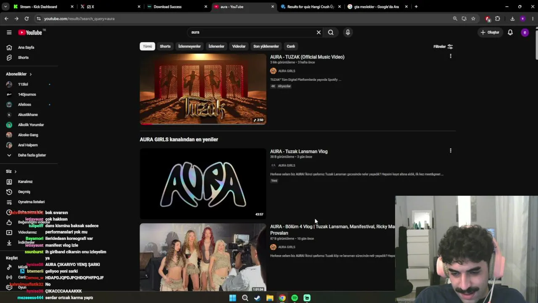This screenshot has width=538, height=303.
Task: Select the Son yüklenenler filter chip
Action: point(266,46)
